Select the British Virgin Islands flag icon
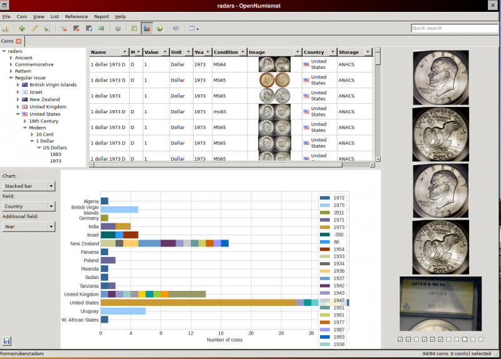The image size is (501, 359). pos(25,85)
